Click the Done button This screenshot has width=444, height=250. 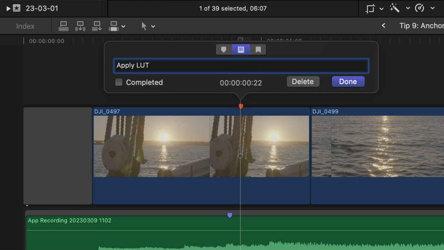(348, 81)
